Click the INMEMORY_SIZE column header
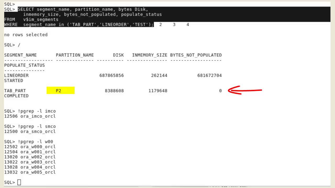Image resolution: width=335 pixels, height=188 pixels. [149, 55]
